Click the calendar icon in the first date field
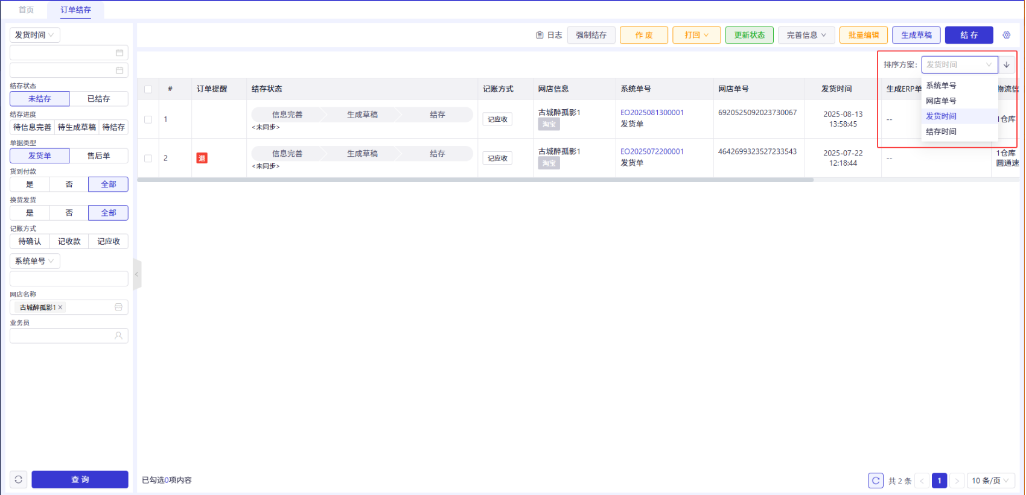This screenshot has height=495, width=1026. coord(119,52)
